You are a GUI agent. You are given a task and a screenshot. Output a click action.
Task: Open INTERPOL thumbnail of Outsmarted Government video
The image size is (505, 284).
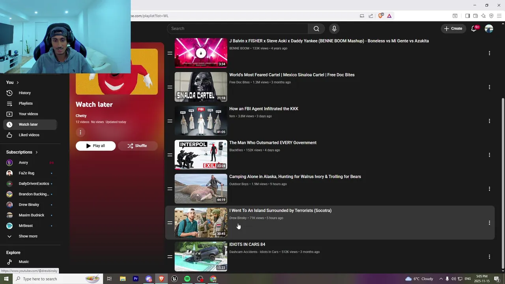(201, 155)
